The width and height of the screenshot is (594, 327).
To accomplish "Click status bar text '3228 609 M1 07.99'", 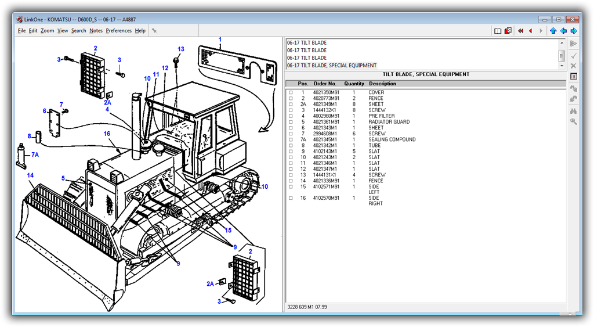I will [x=307, y=307].
